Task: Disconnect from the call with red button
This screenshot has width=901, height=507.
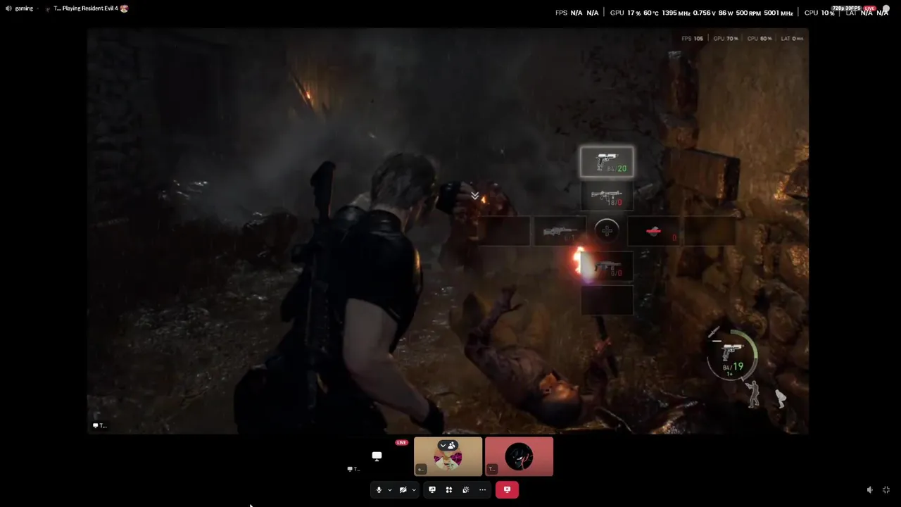Action: pyautogui.click(x=507, y=490)
